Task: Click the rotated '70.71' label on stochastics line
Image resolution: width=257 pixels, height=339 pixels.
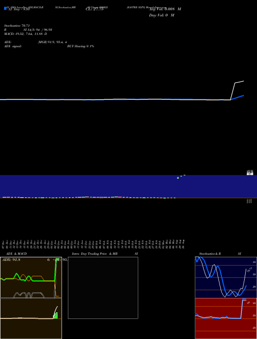Action: coord(249,269)
